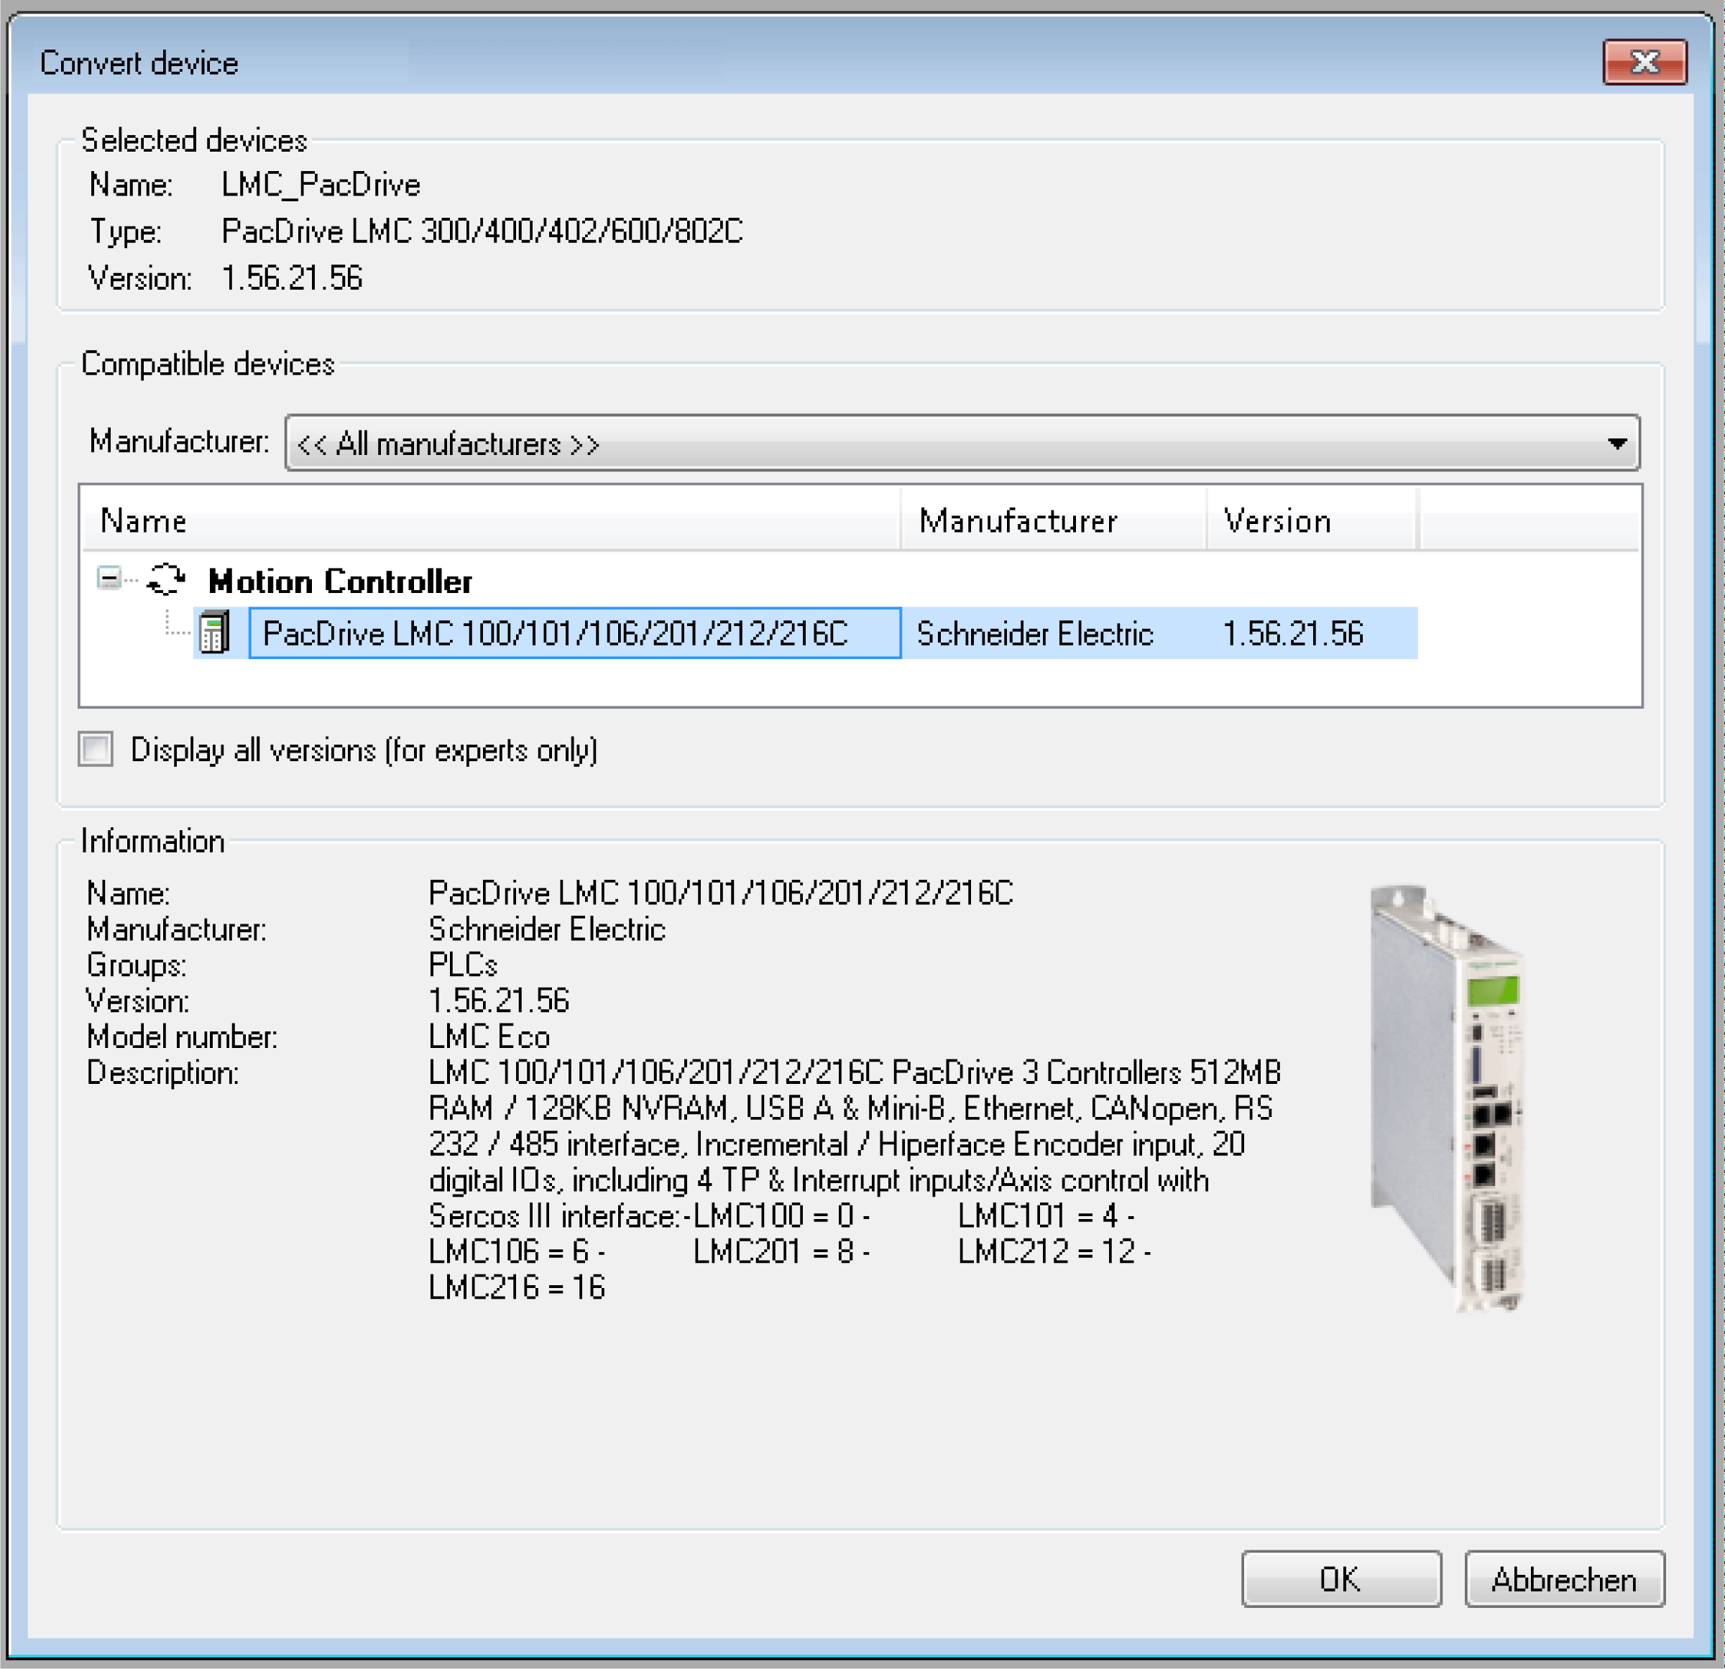
Task: Close the Convert device dialog
Action: pos(1644,63)
